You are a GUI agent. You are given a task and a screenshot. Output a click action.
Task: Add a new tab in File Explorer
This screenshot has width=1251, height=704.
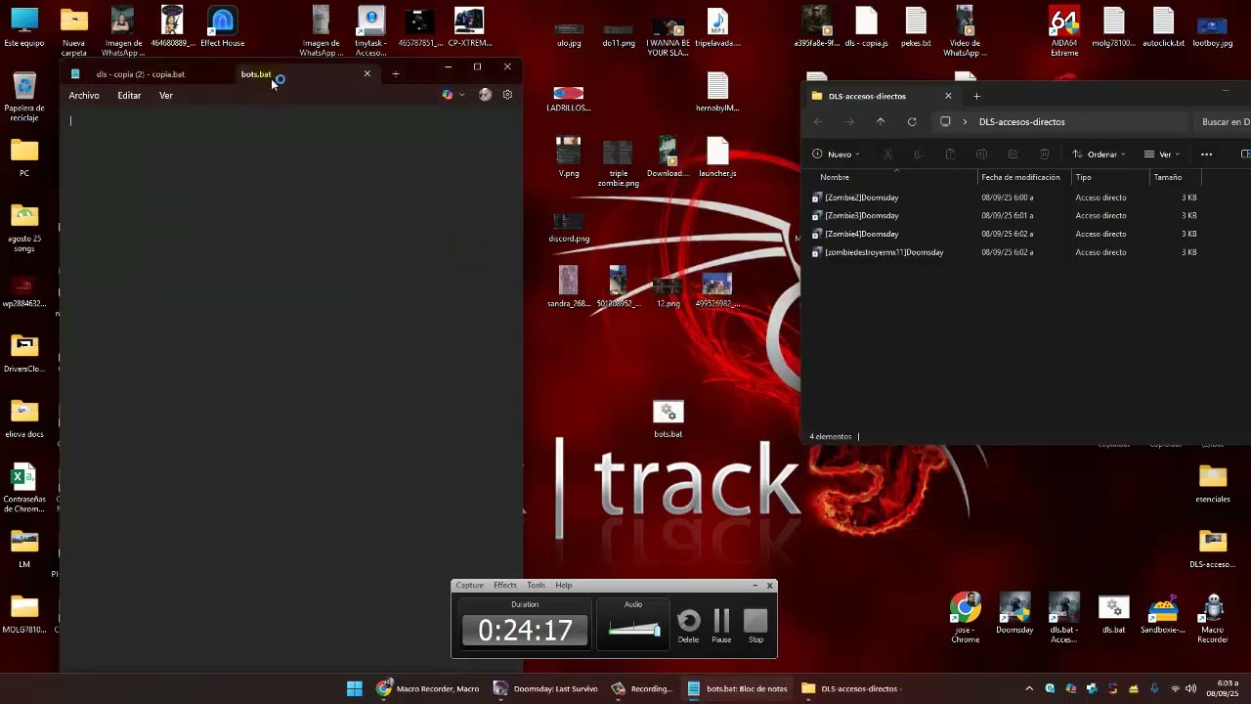pyautogui.click(x=976, y=96)
